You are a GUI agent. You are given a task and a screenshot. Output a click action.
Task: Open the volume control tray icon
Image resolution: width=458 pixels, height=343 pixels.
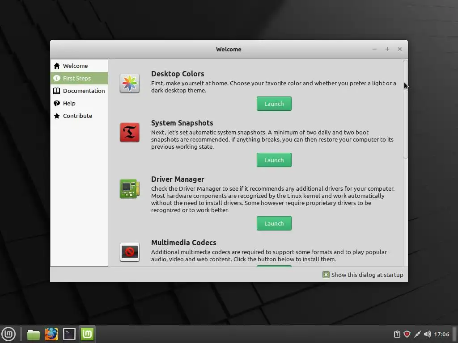[427, 334]
